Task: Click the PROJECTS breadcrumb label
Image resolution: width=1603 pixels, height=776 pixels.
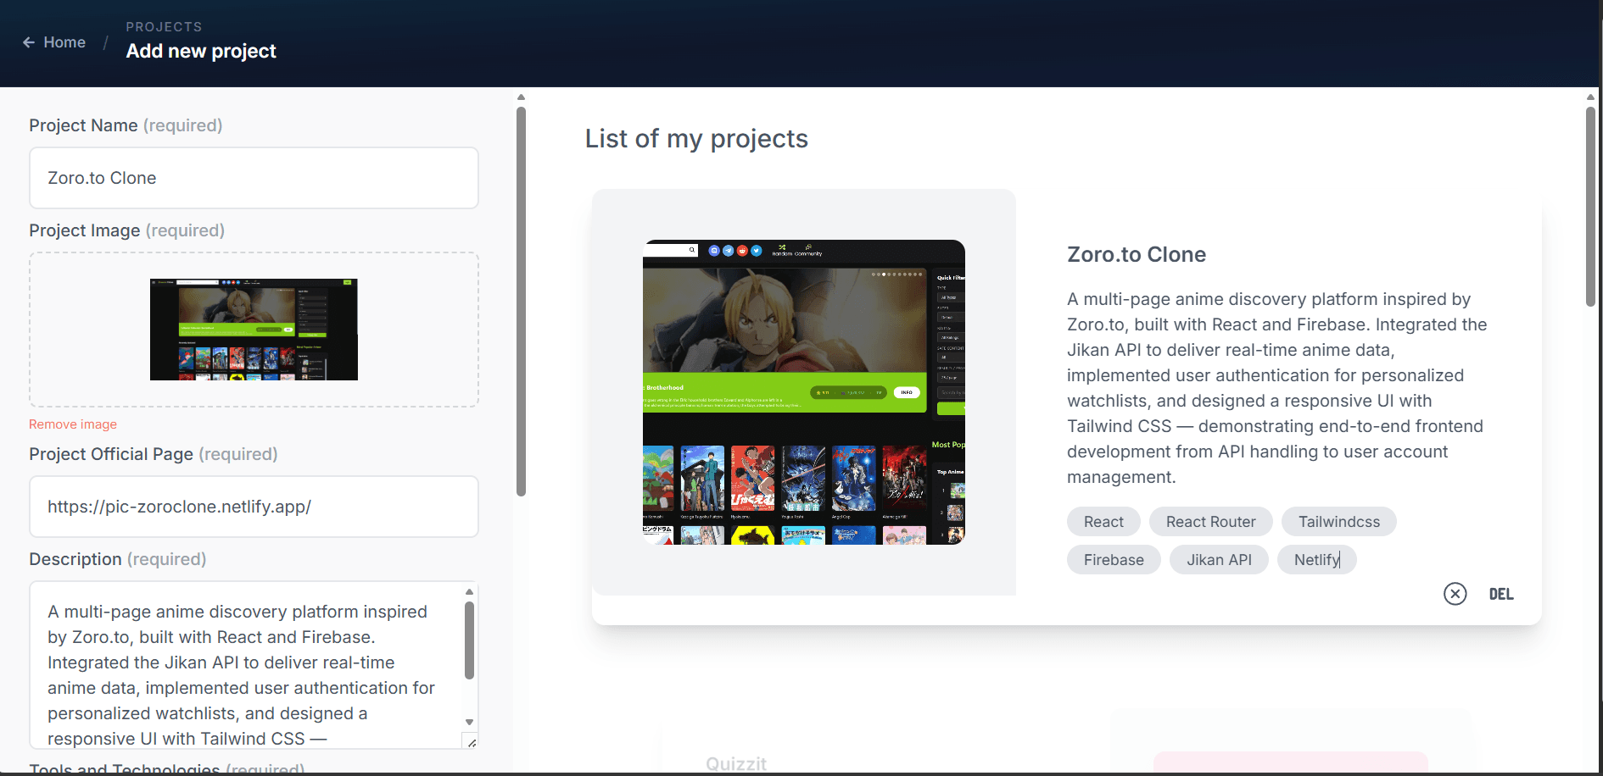Action: tap(165, 27)
